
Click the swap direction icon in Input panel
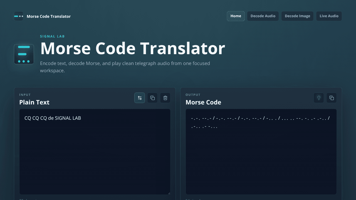click(x=140, y=98)
